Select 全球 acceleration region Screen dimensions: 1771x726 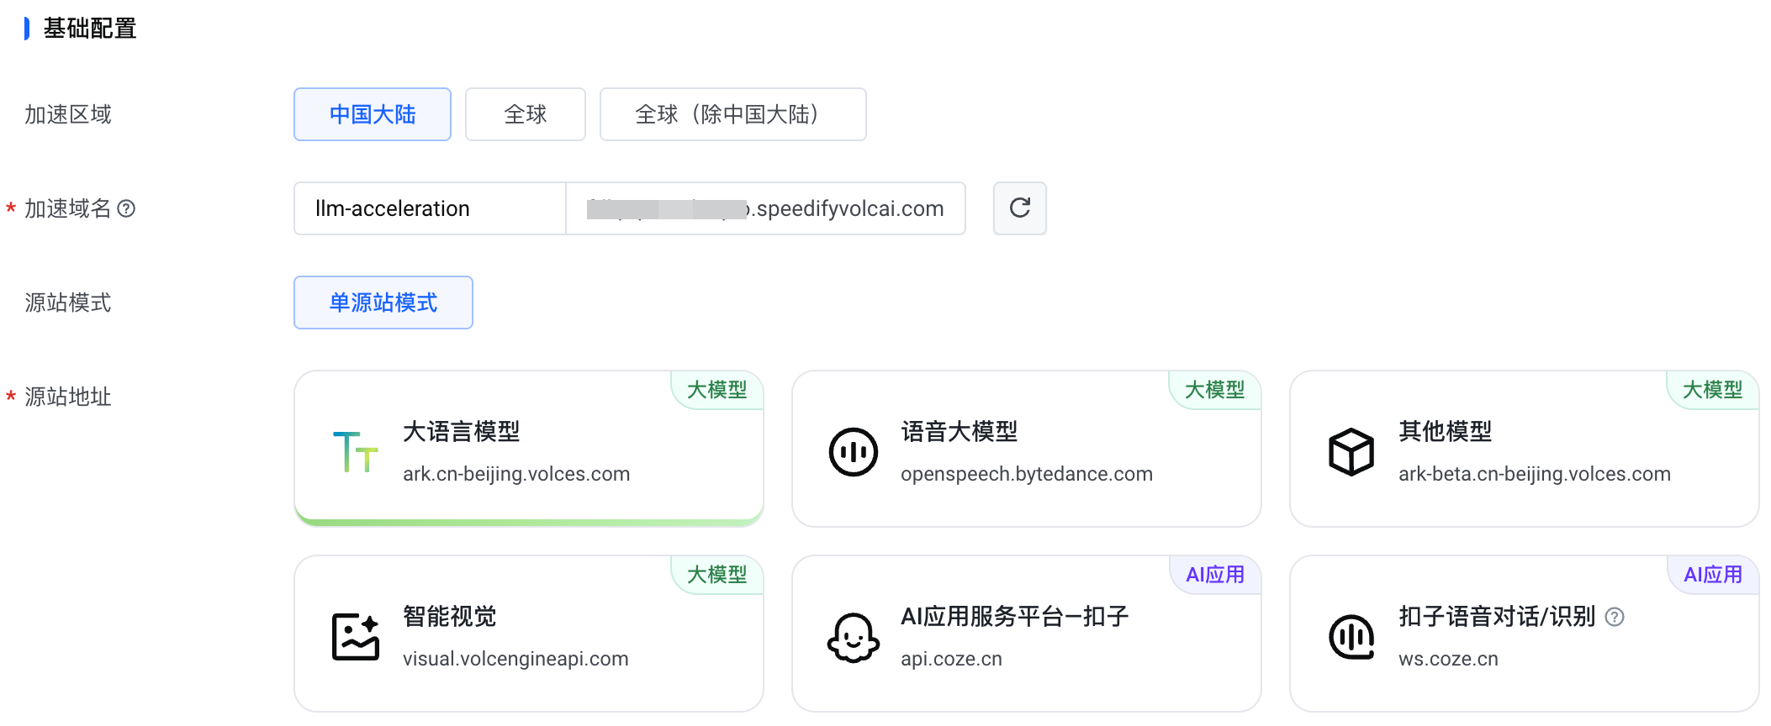(x=526, y=114)
